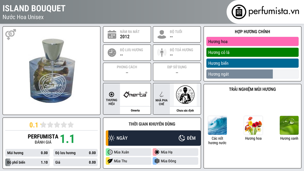The width and height of the screenshot is (304, 171).
Task: Choose the Mùa Đông season item
Action: 175,161
